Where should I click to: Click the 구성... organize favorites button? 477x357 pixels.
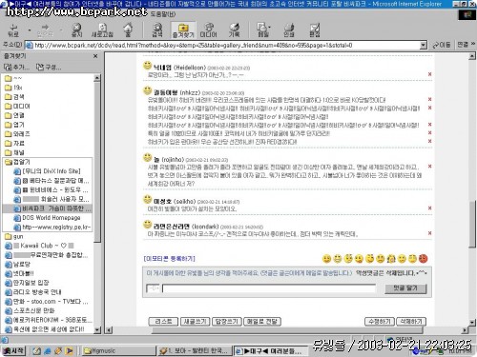49,67
